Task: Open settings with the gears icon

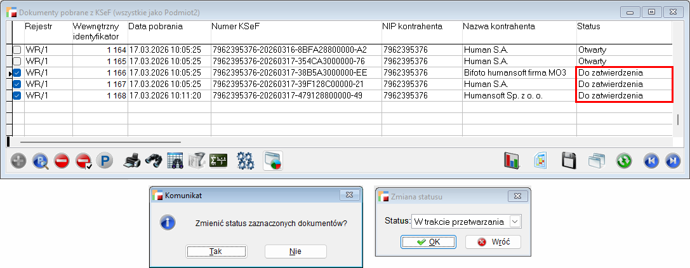Action: [x=246, y=161]
